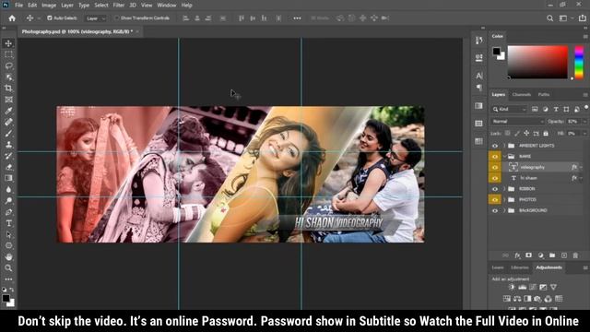Hide the NAME group

495,156
